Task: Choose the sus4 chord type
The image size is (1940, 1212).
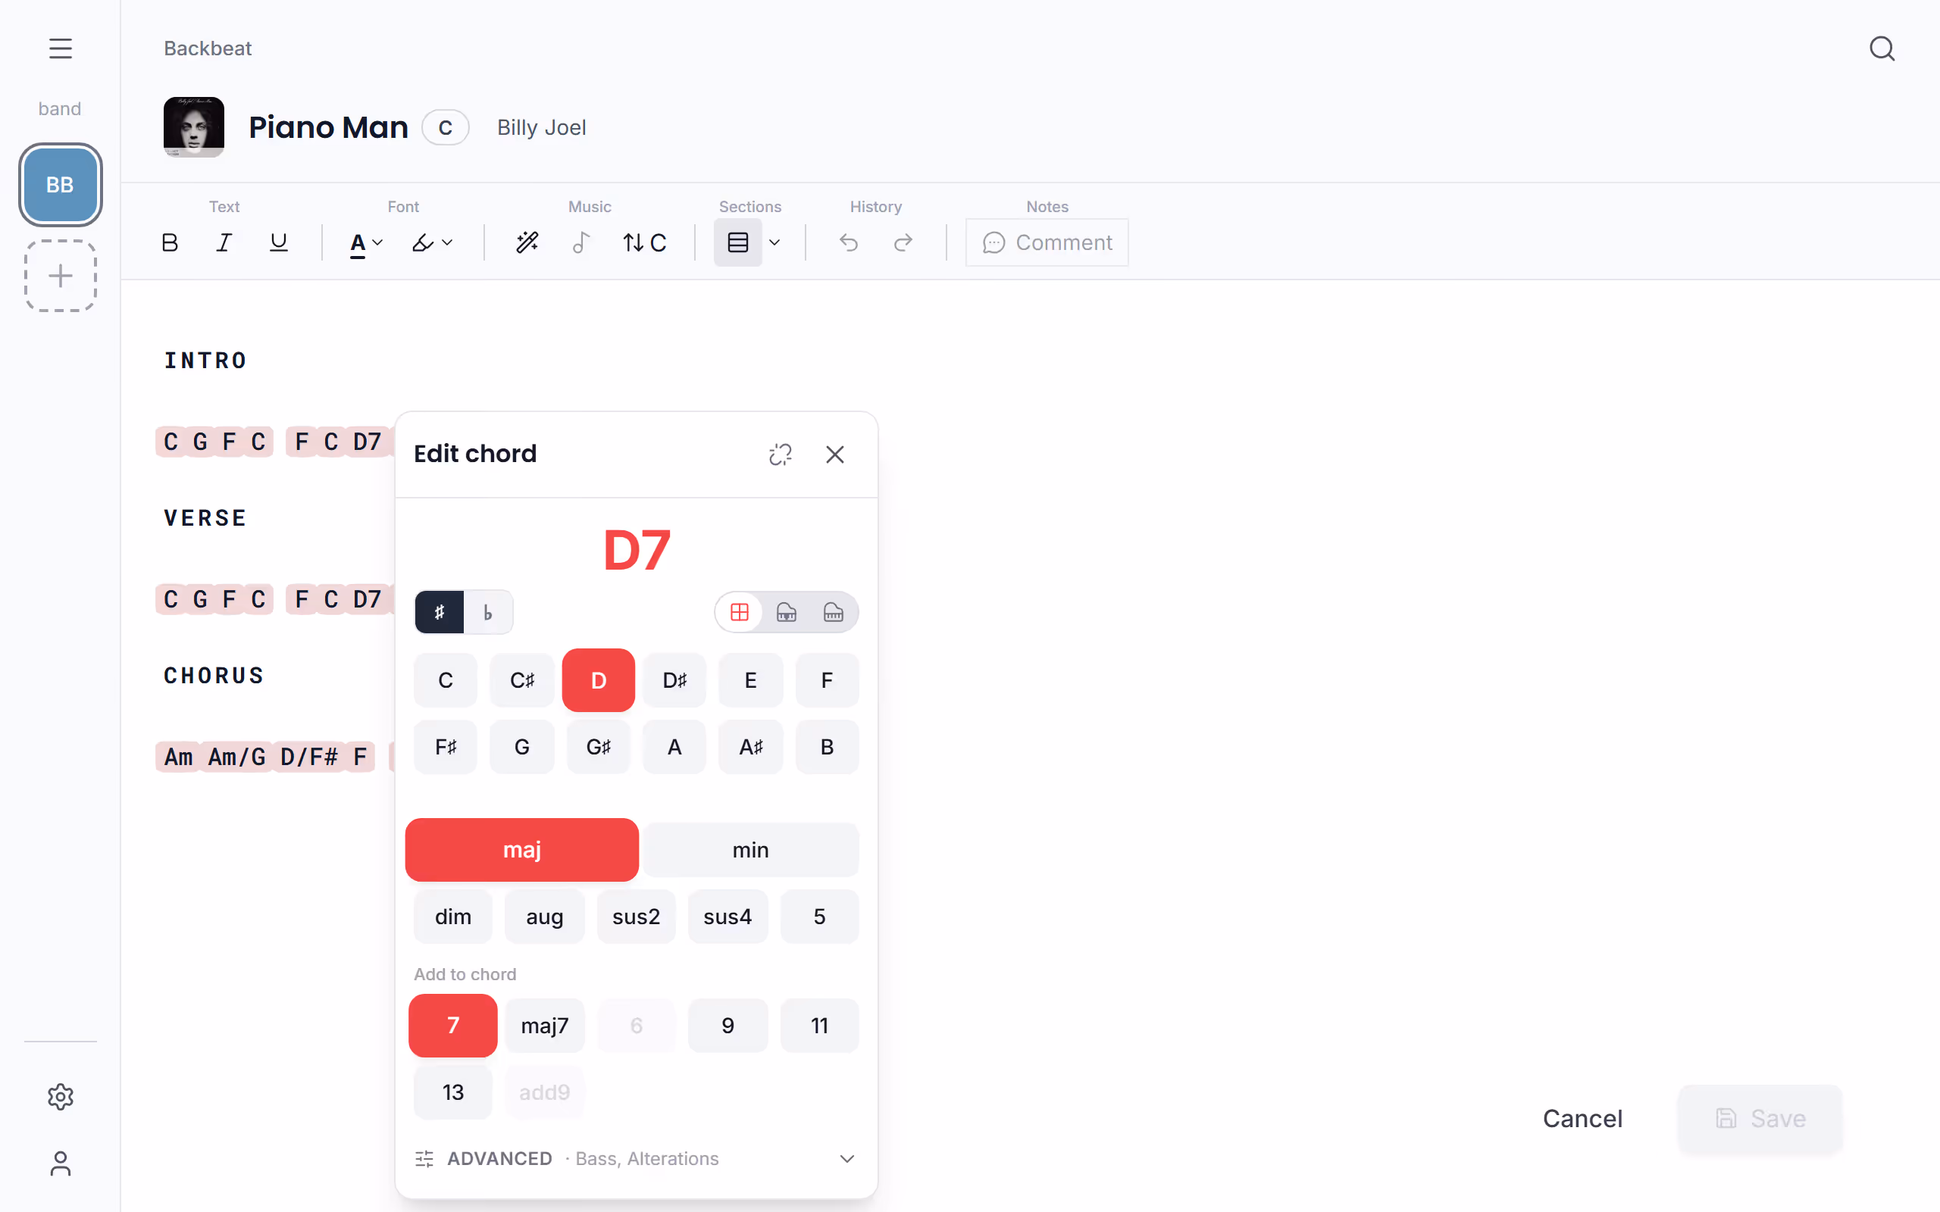Action: pos(727,917)
